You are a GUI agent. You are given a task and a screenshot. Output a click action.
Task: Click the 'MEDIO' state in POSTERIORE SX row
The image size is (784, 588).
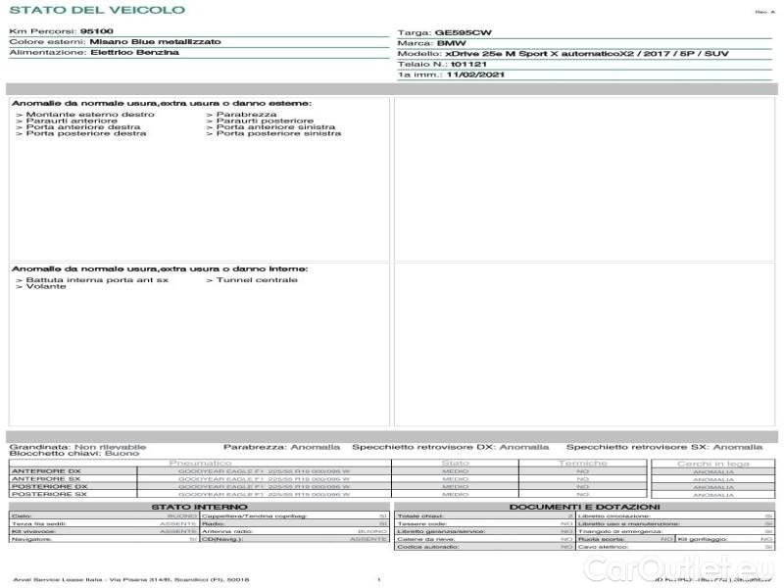456,494
